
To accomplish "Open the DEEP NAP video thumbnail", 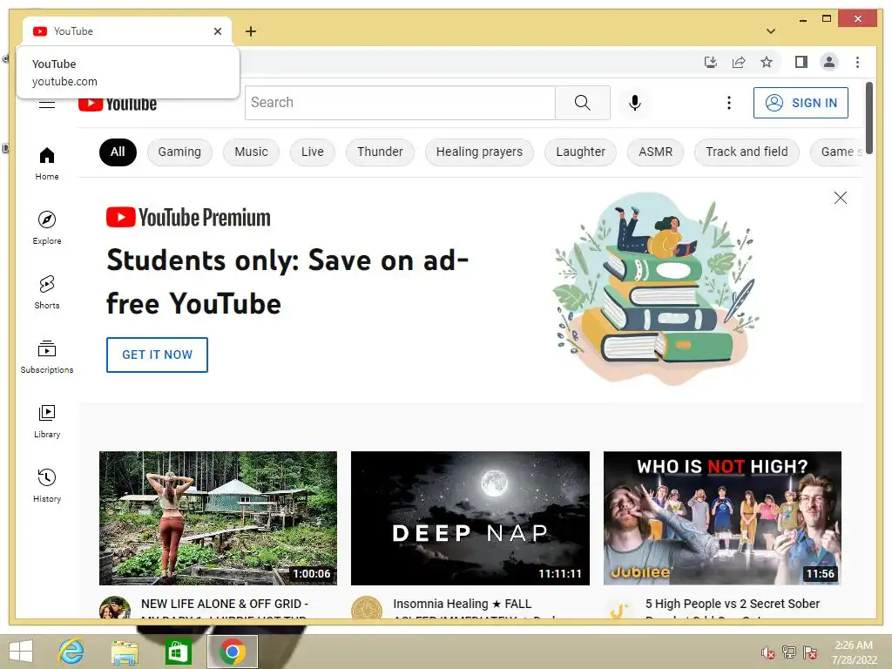I will click(470, 517).
